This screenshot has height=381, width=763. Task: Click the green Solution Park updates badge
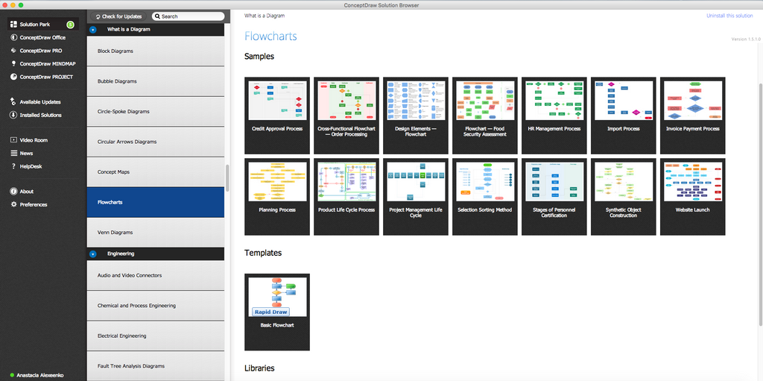(x=71, y=25)
